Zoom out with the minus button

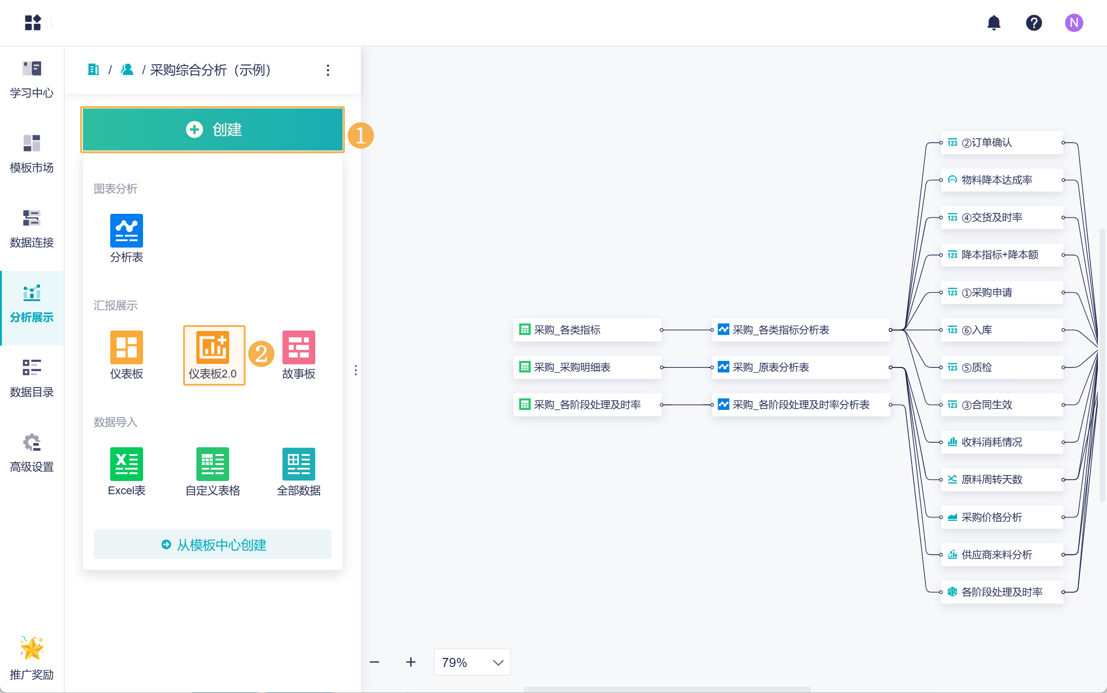[374, 662]
